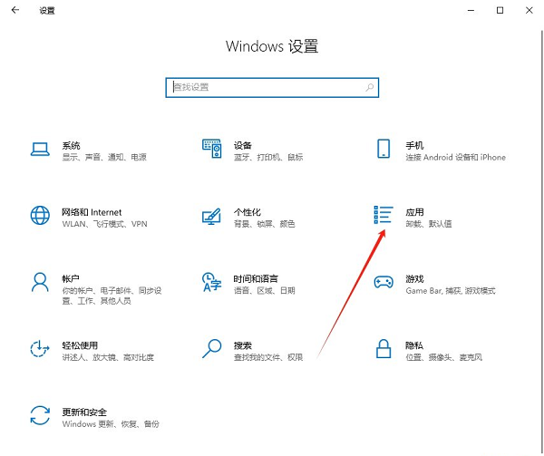Image resolution: width=544 pixels, height=456 pixels.
Task: Open the 手机 phone icon
Action: coord(384,149)
